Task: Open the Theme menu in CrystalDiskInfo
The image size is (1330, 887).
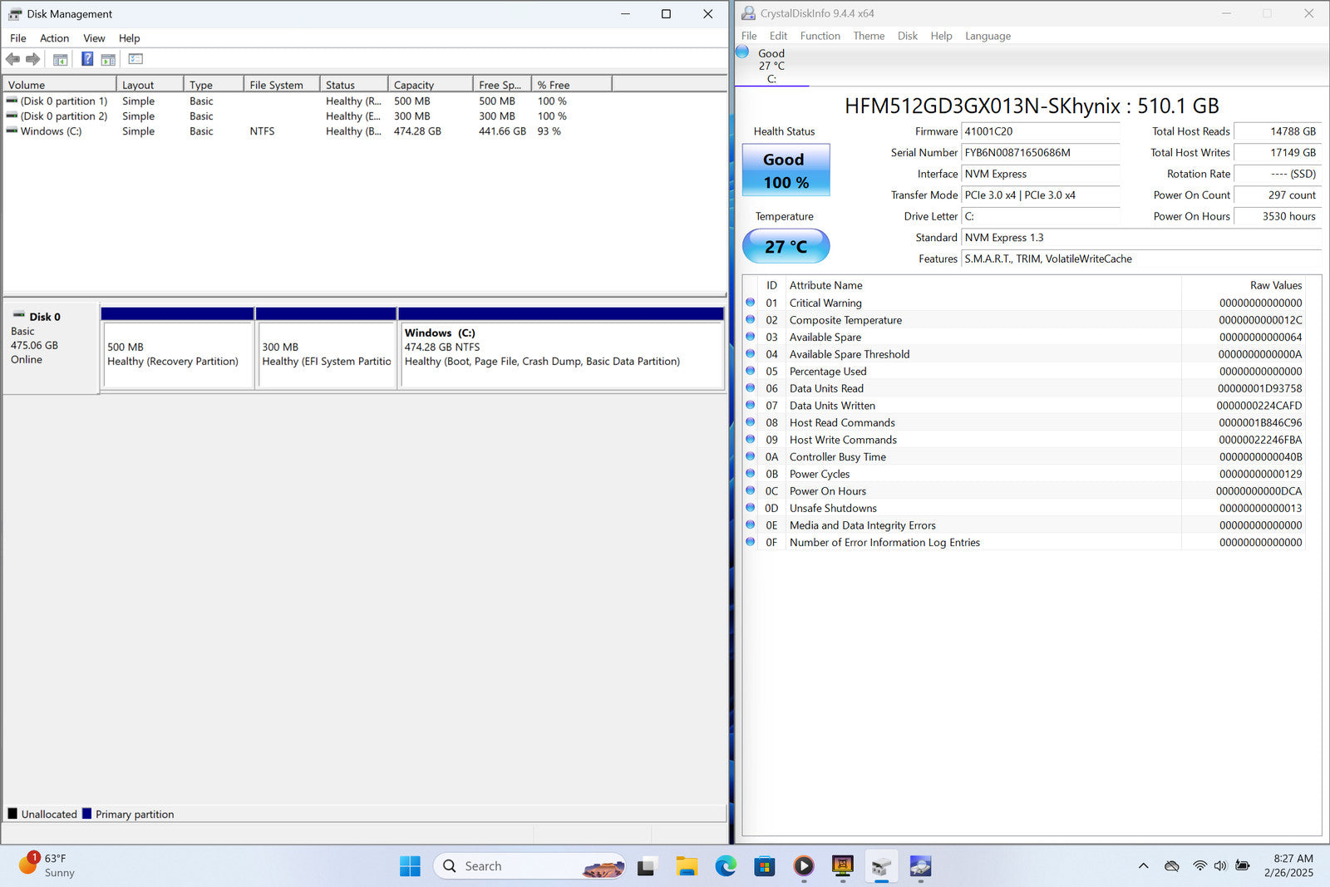Action: point(869,36)
